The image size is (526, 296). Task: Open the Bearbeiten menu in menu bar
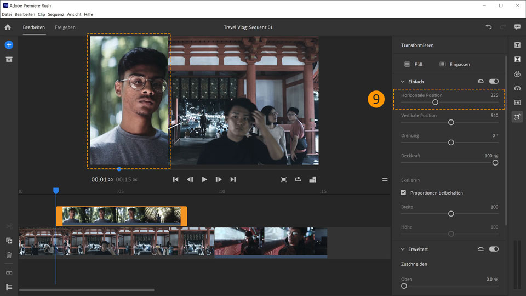point(25,14)
